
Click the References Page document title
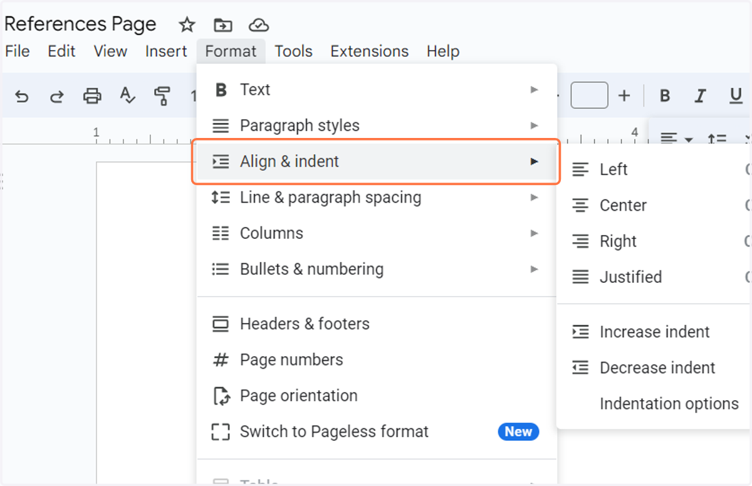click(80, 24)
